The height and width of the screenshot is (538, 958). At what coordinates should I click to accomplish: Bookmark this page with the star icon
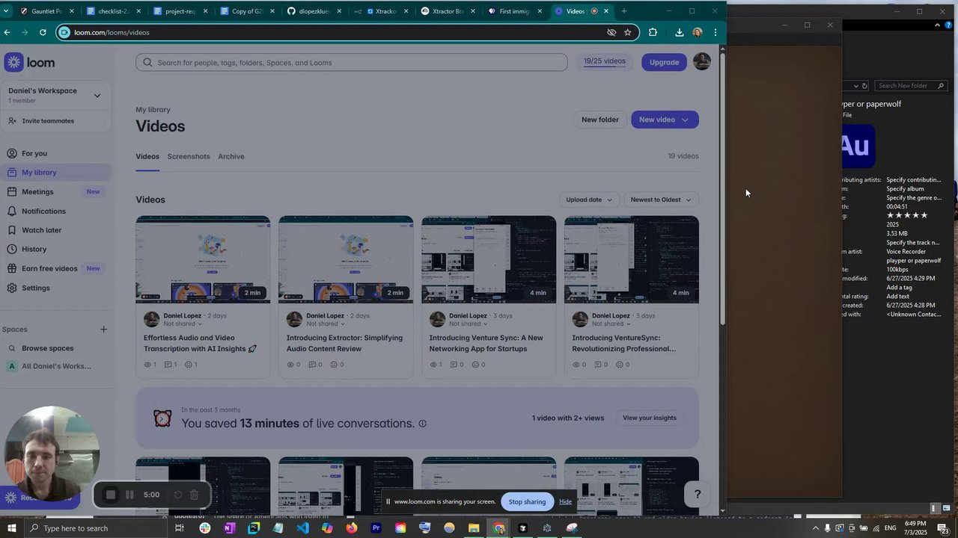[627, 32]
